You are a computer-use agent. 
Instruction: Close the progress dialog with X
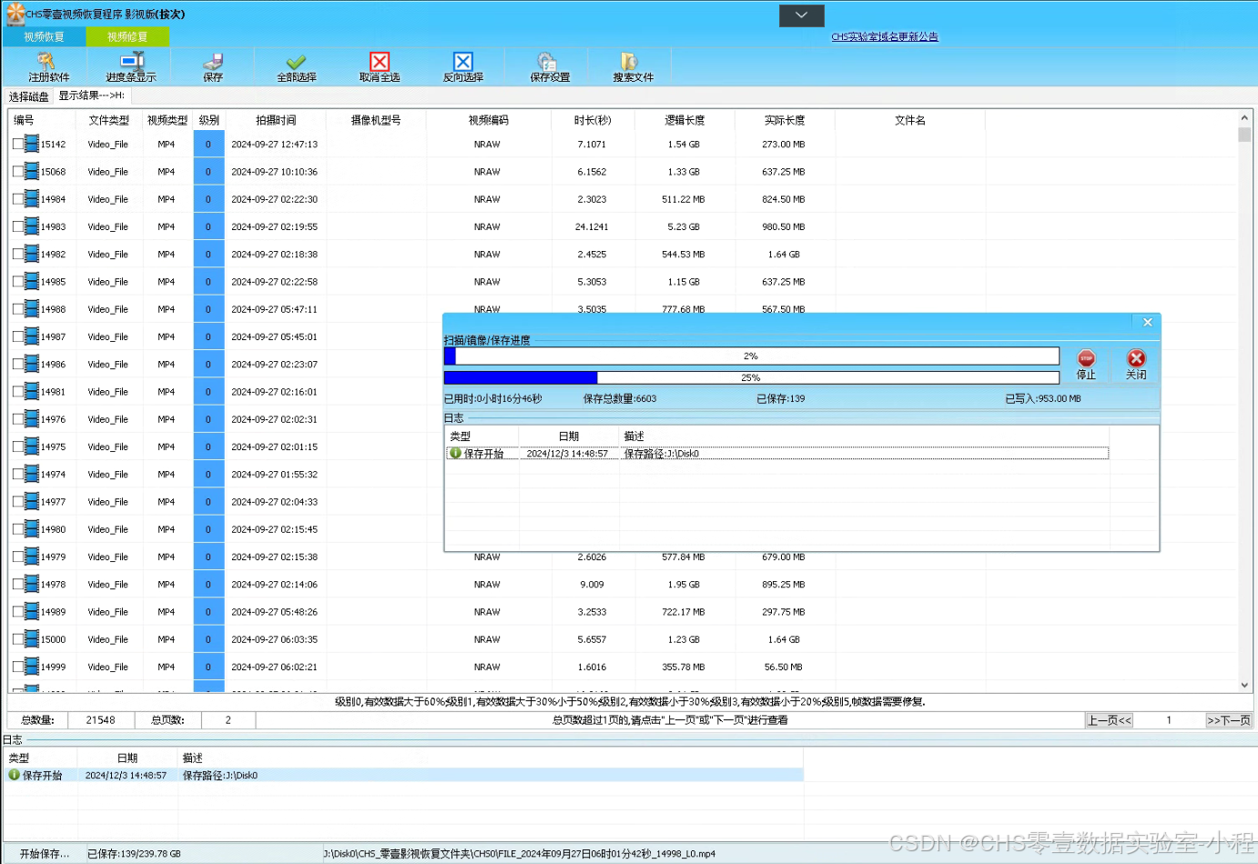(1147, 322)
